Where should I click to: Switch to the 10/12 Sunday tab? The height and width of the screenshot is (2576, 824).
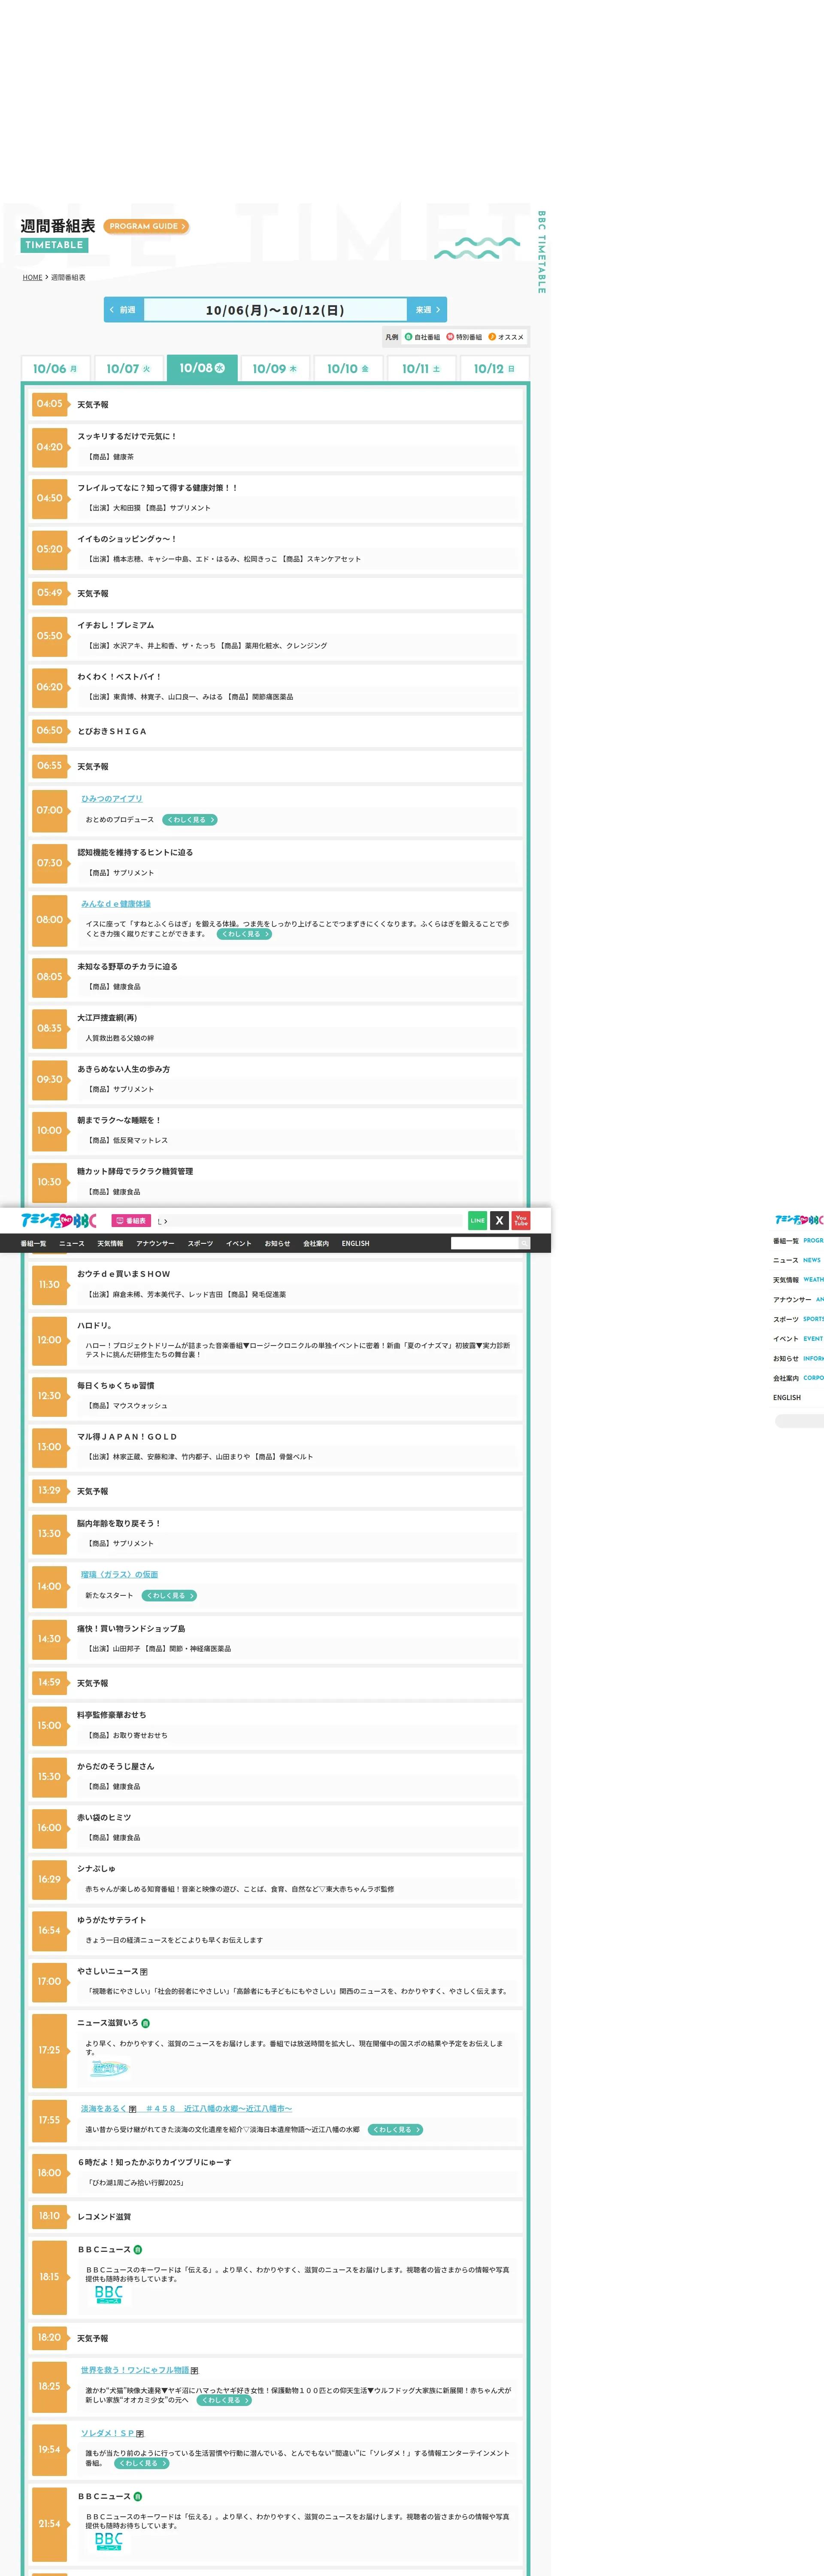click(x=494, y=369)
